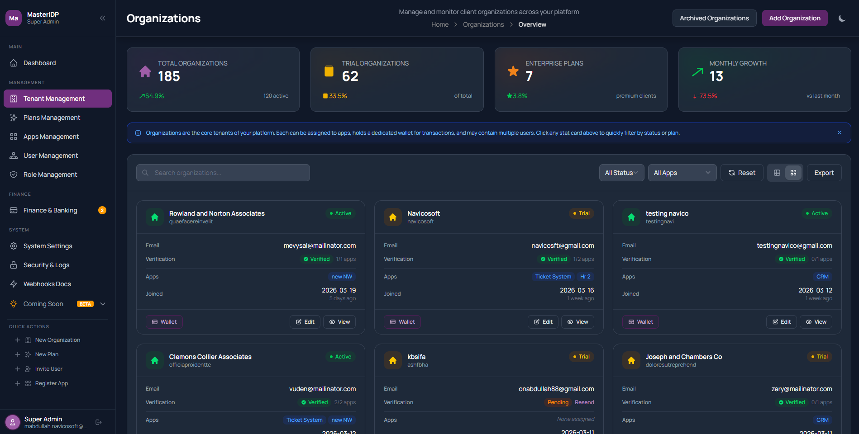The image size is (859, 434).
Task: Click Clemons Collier Associates house icon
Action: click(155, 360)
